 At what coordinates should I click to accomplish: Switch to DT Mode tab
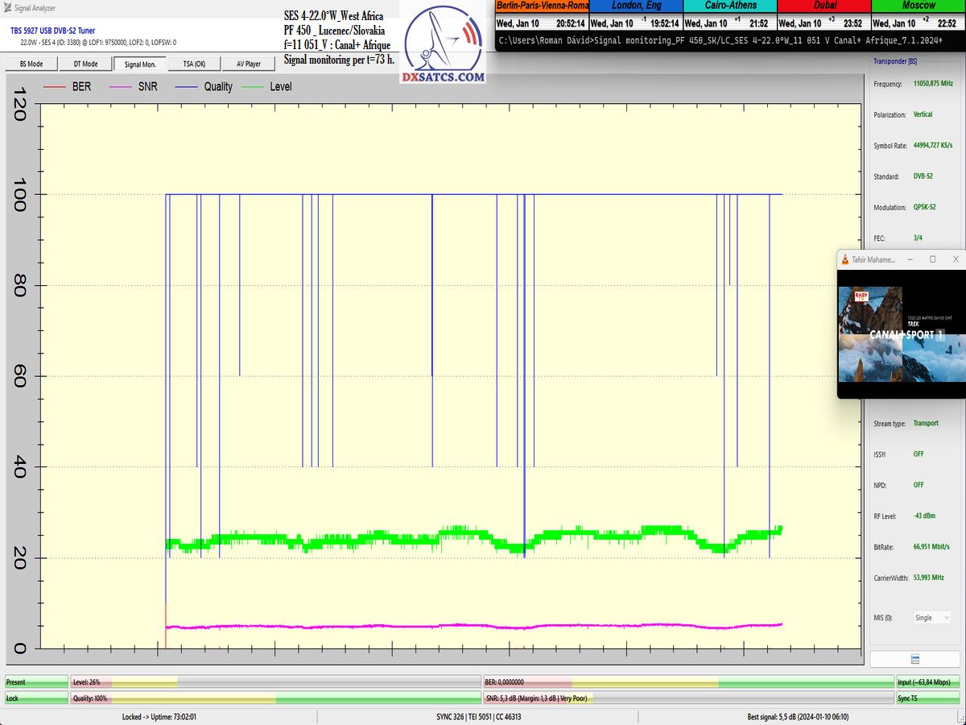pyautogui.click(x=85, y=64)
